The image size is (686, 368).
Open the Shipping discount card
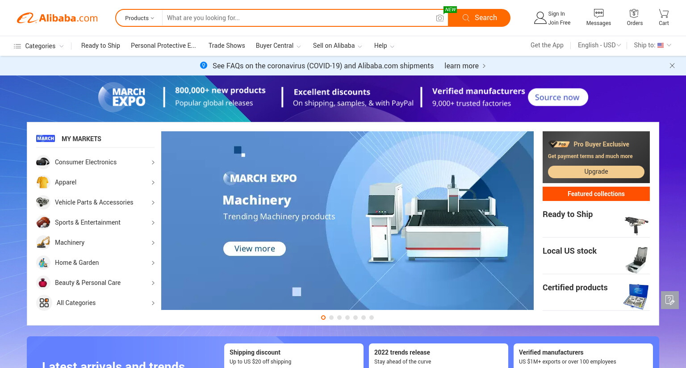294,356
